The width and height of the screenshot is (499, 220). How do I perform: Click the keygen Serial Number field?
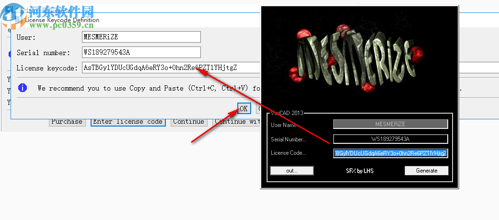[391, 139]
